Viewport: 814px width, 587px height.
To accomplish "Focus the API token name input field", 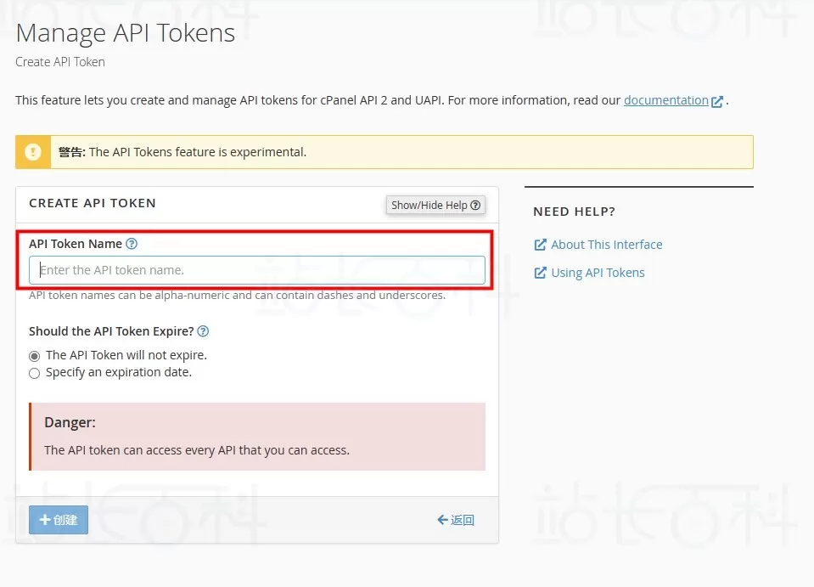I will pyautogui.click(x=257, y=270).
